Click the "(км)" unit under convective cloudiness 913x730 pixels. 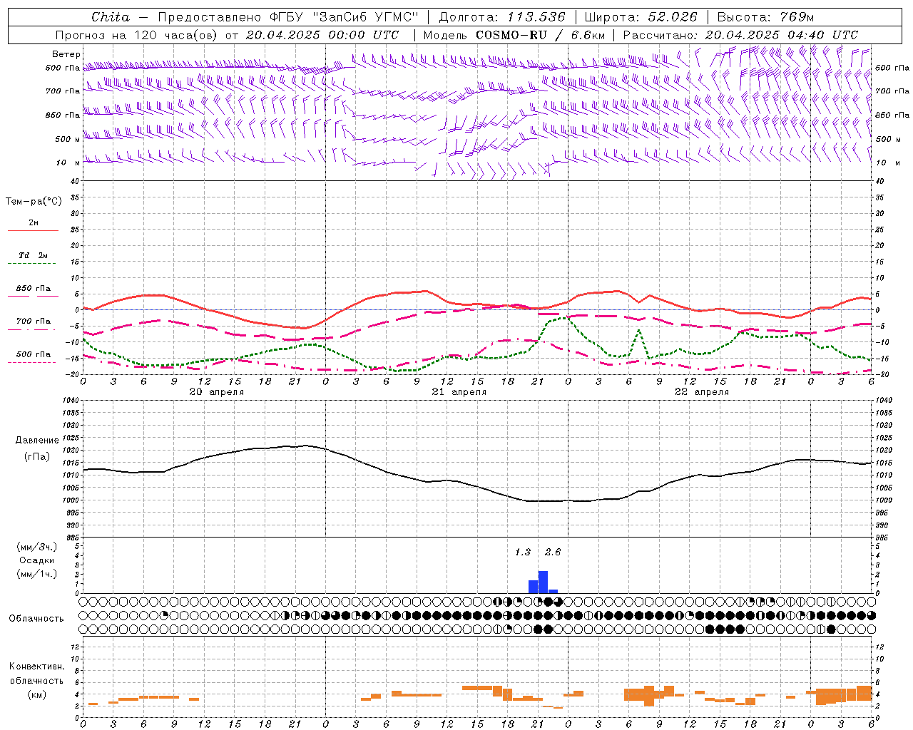coord(36,694)
